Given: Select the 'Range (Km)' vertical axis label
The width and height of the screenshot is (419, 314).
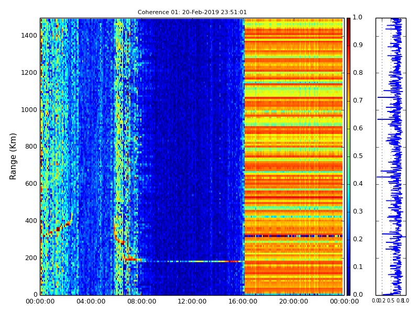Looking at the screenshot, I should point(13,156).
